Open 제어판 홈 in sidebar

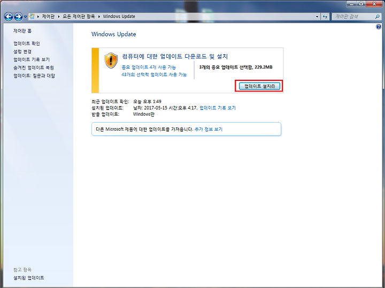coord(22,31)
